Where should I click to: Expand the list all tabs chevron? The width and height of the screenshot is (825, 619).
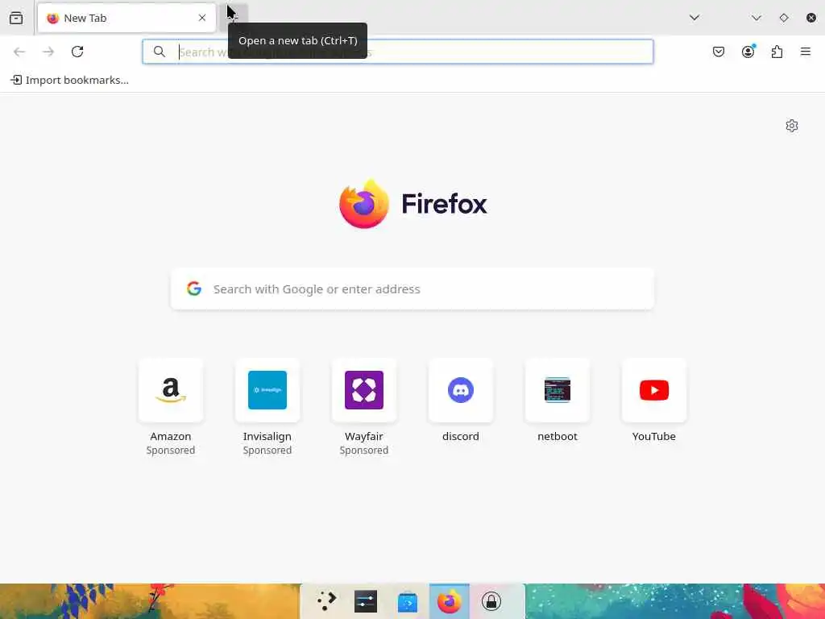[694, 18]
